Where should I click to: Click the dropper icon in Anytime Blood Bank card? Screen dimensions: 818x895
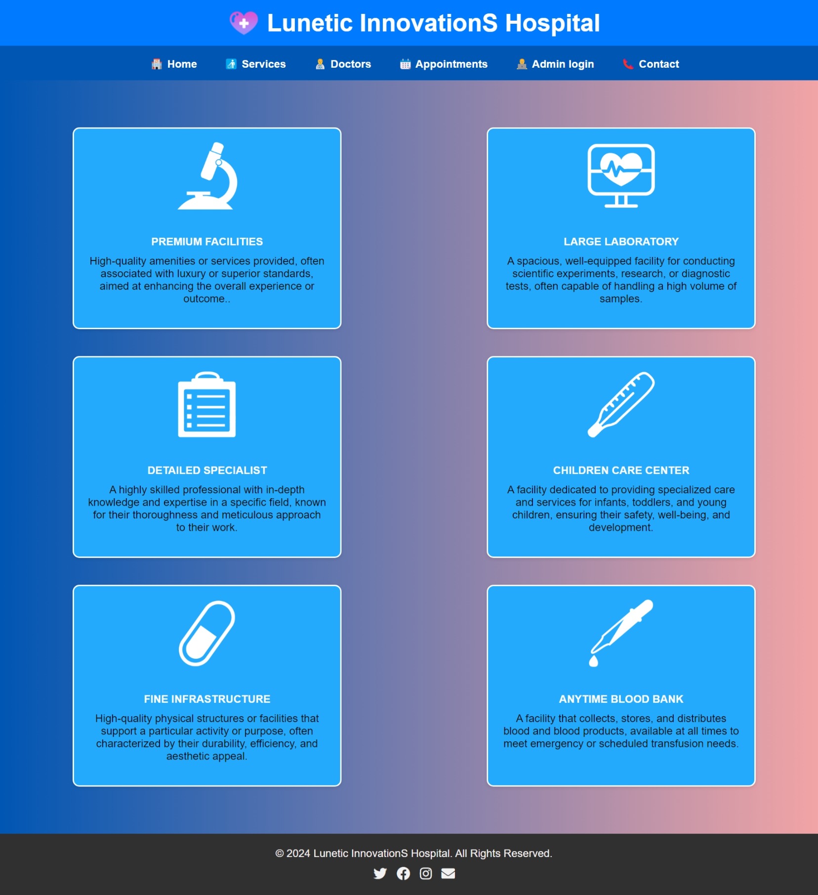pos(621,633)
